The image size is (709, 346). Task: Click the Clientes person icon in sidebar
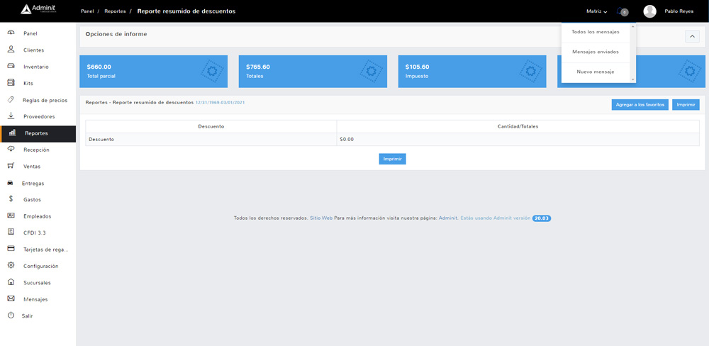(x=11, y=50)
